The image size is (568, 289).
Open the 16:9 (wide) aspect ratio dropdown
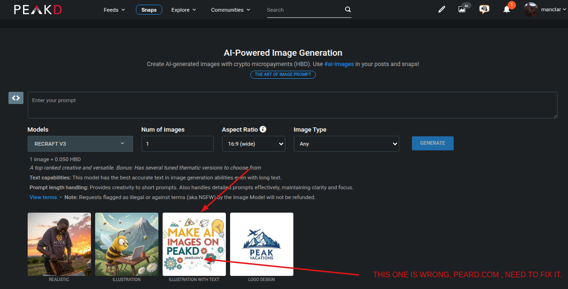254,144
